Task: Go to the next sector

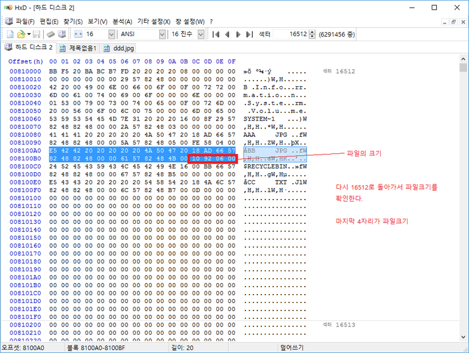Action: [x=238, y=34]
